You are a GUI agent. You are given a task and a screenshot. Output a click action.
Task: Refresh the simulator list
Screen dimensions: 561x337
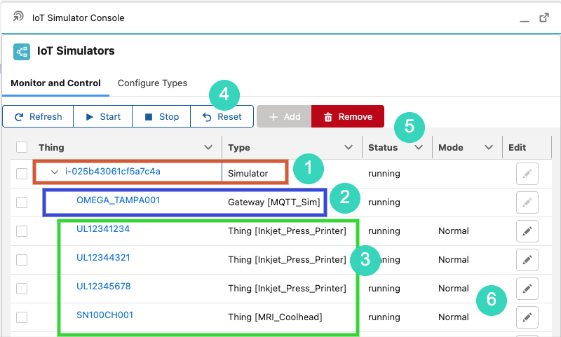[x=38, y=116]
